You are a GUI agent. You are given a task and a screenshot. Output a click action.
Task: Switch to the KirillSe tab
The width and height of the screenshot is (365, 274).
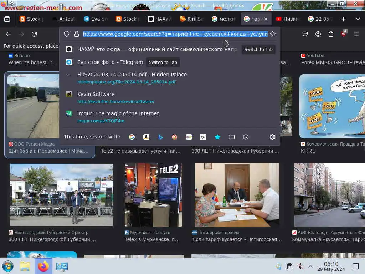point(192,19)
